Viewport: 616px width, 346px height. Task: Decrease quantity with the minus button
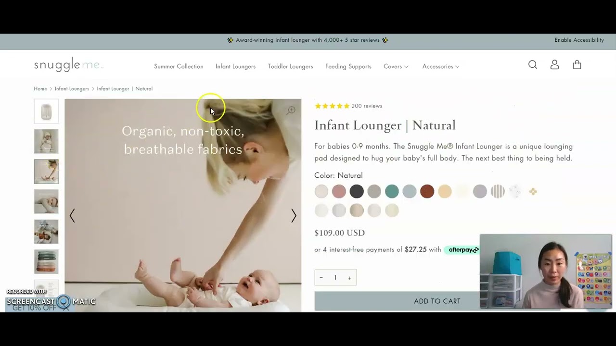point(321,277)
